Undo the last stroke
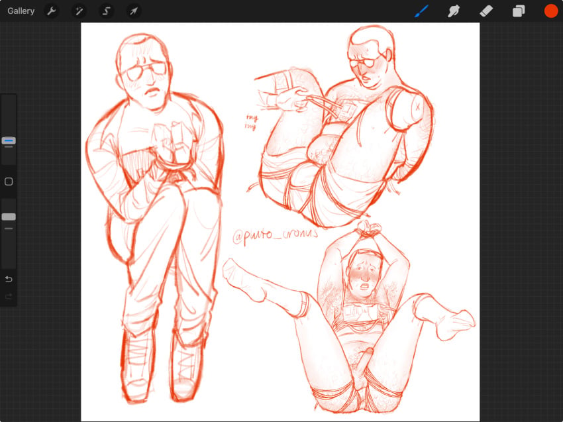 pyautogui.click(x=9, y=279)
